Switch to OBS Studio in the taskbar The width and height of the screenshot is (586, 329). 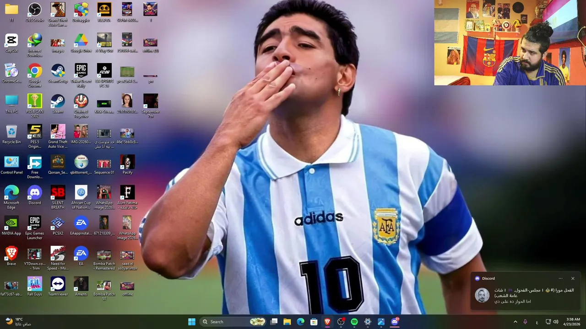[x=341, y=322]
